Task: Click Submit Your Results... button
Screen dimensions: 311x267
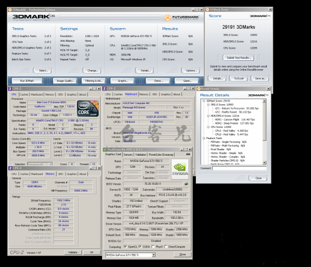Action: pyautogui.click(x=239, y=58)
